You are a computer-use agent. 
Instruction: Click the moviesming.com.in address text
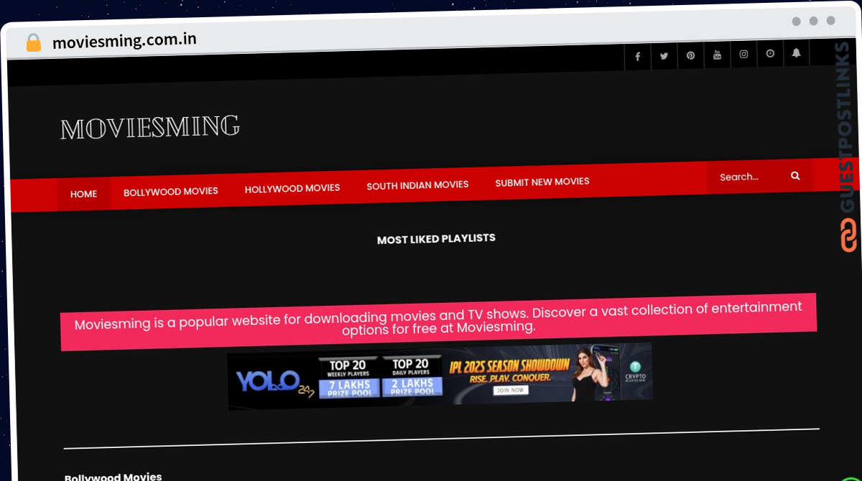[x=124, y=41]
